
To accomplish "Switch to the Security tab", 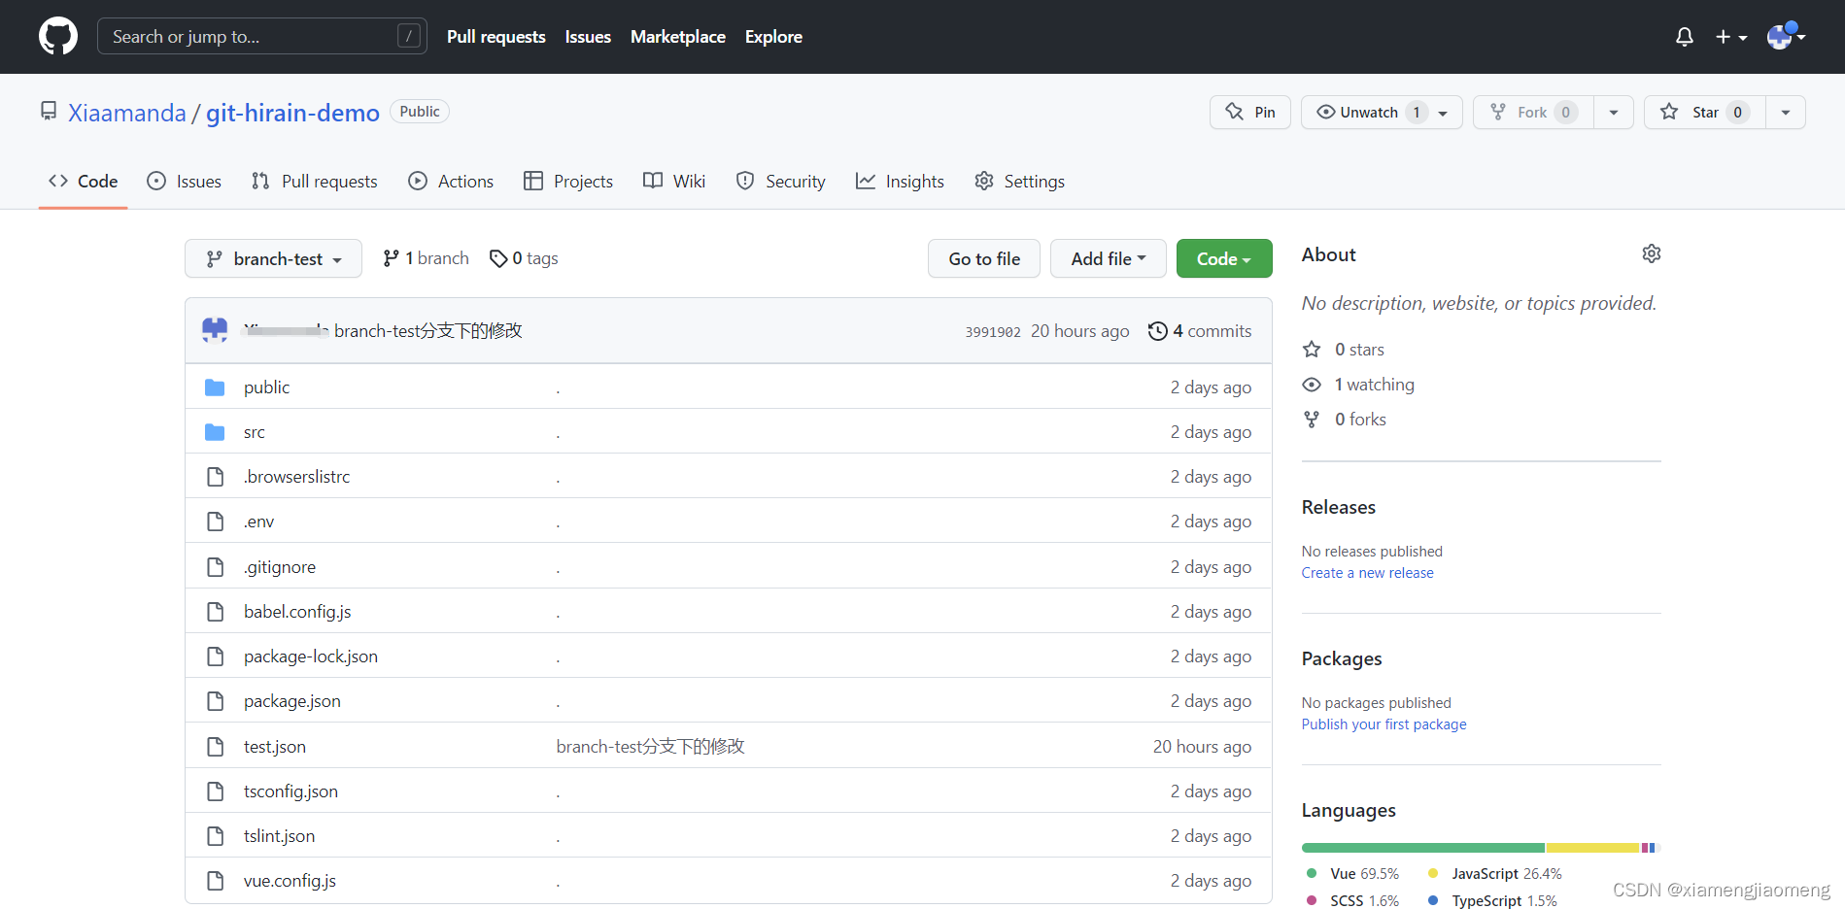I will 781,182.
